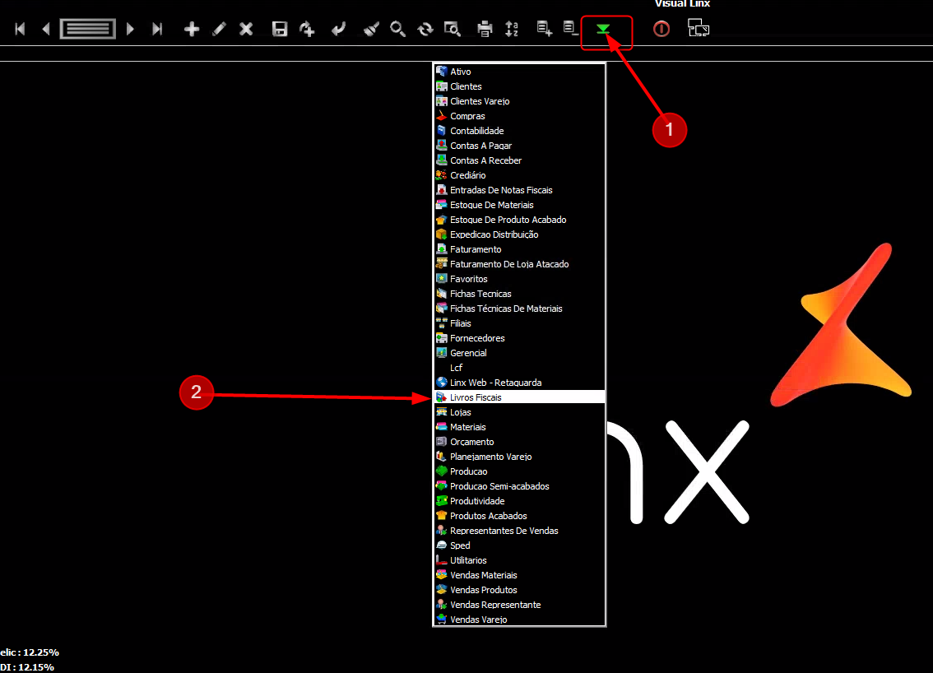The image size is (933, 673).
Task: Click the redo-with-plus arrow icon
Action: (307, 29)
